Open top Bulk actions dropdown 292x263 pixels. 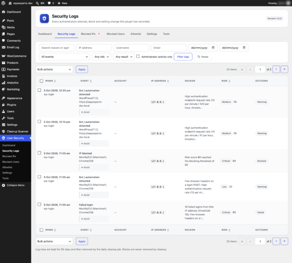pos(54,70)
